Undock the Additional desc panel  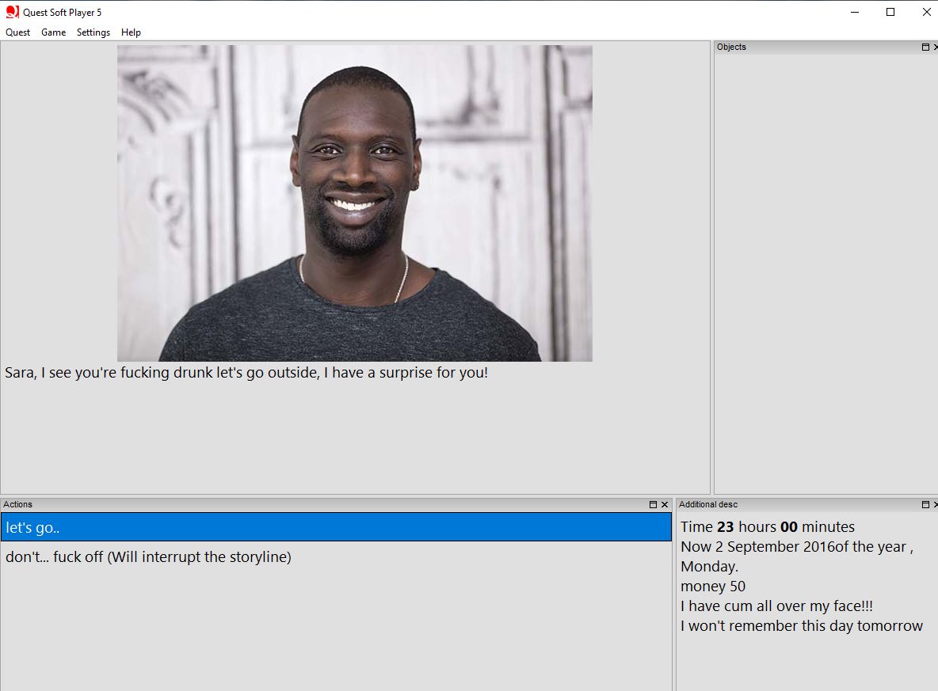point(925,504)
